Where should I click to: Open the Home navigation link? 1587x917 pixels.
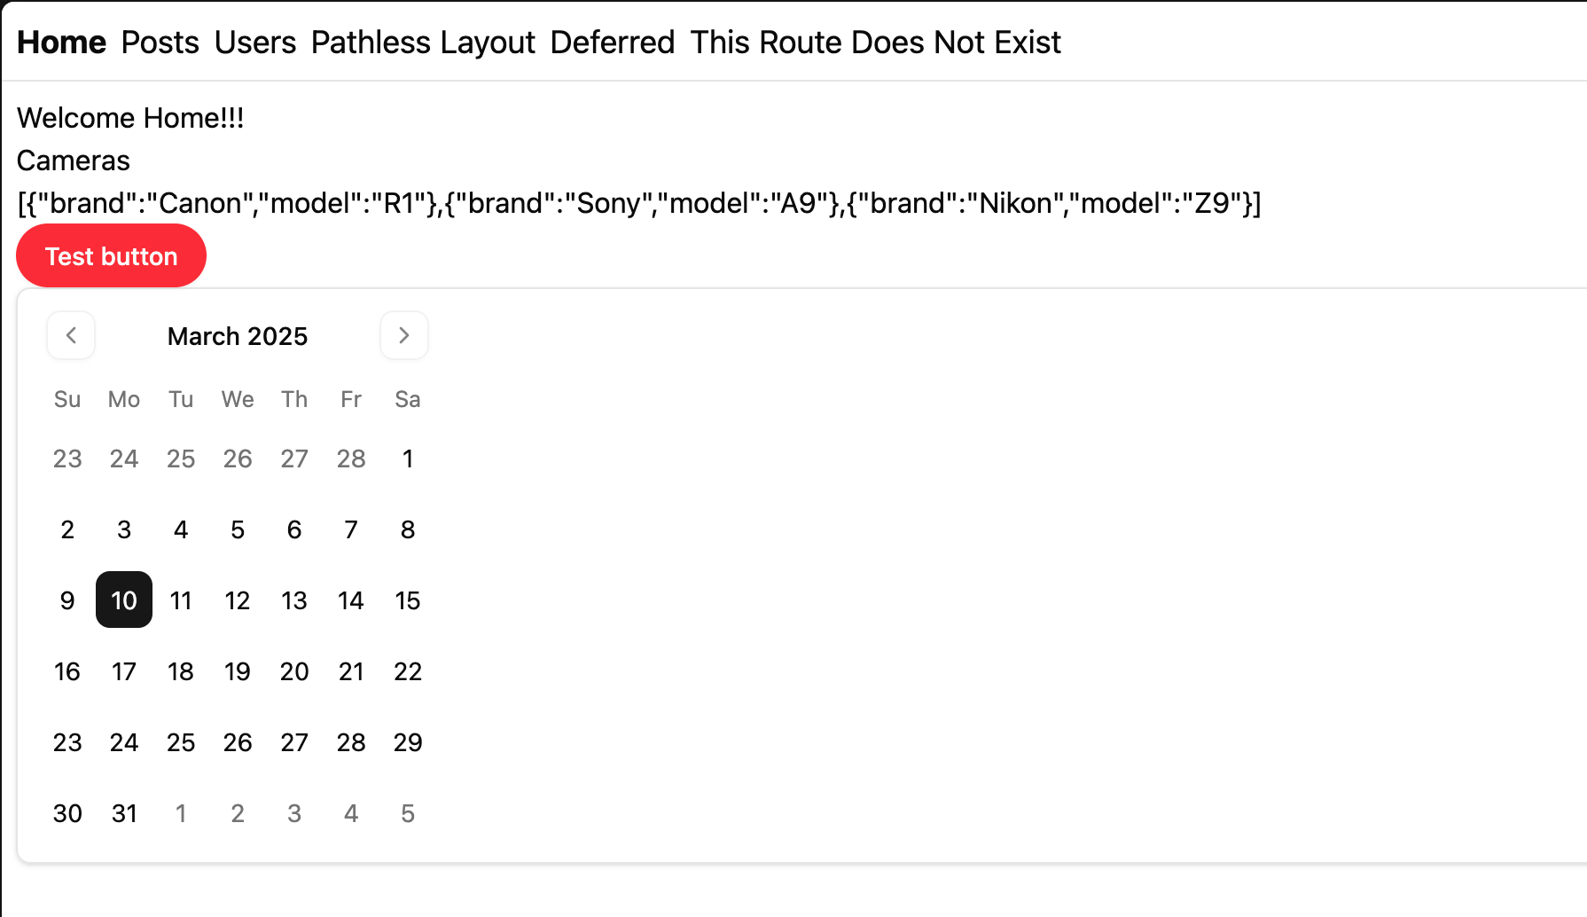pos(61,42)
